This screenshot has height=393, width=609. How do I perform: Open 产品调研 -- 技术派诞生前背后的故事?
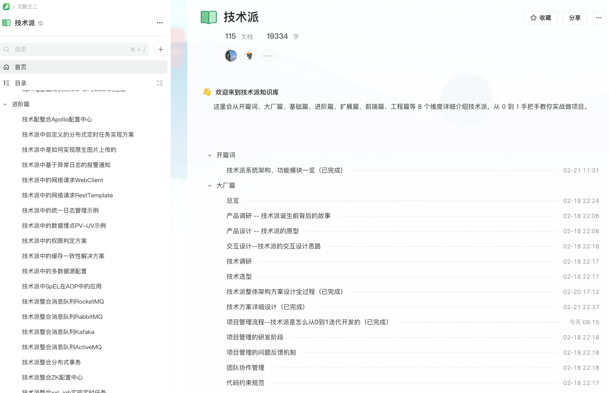pos(278,216)
